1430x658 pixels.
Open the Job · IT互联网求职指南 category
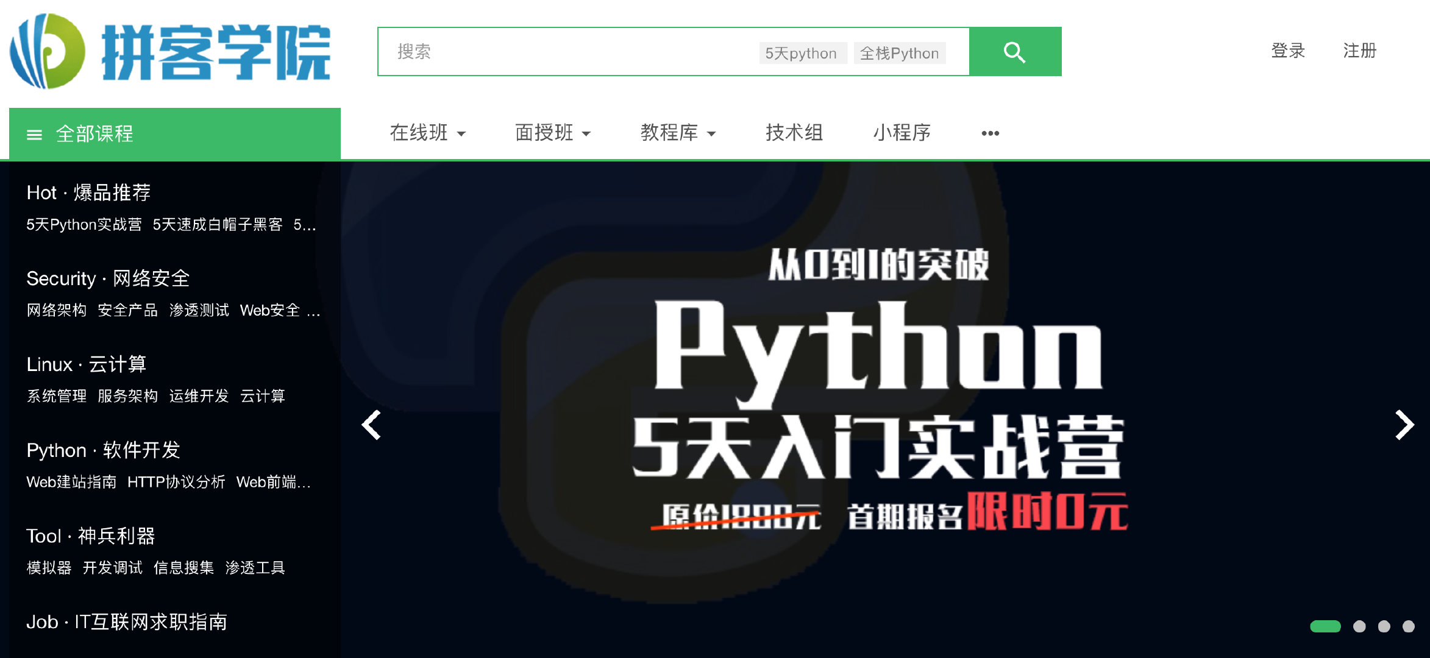coord(126,622)
